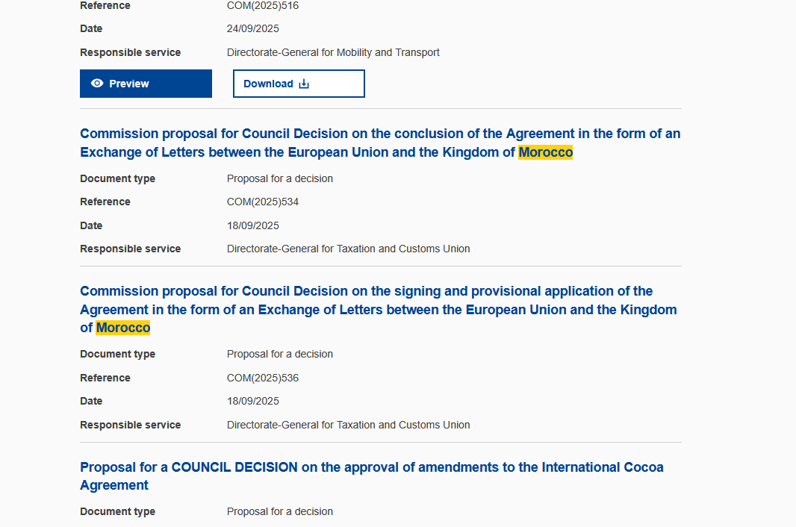Click the reference value COM(2025)534
Screen dimensions: 796x527
263,202
